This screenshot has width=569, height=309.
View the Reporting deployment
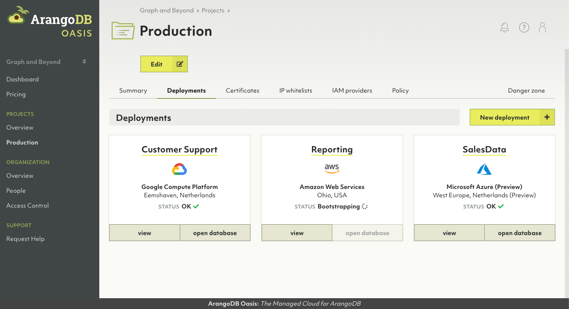[297, 233]
